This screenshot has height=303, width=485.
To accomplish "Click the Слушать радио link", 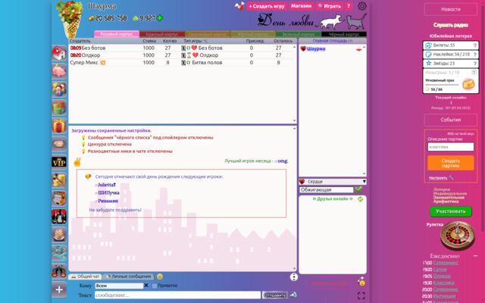I will (x=451, y=25).
